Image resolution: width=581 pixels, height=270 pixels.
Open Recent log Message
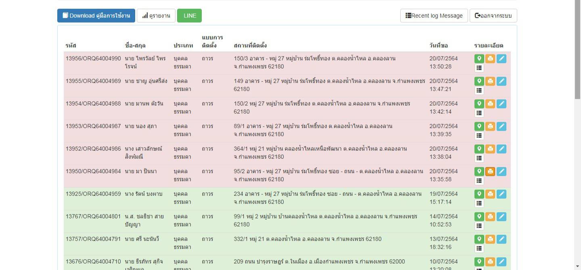434,16
